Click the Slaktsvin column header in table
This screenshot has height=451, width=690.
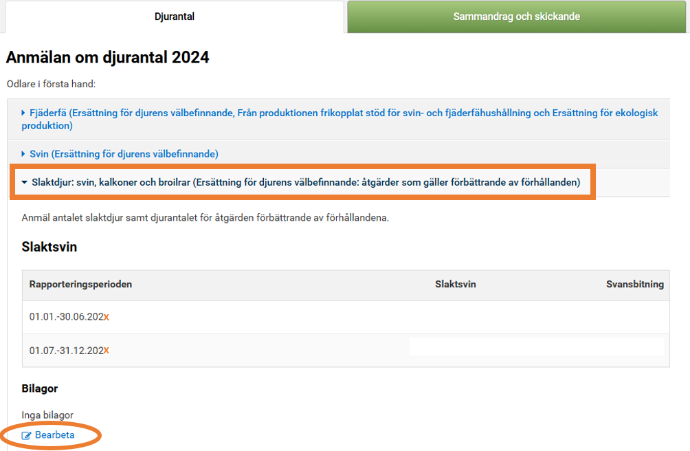coord(455,284)
